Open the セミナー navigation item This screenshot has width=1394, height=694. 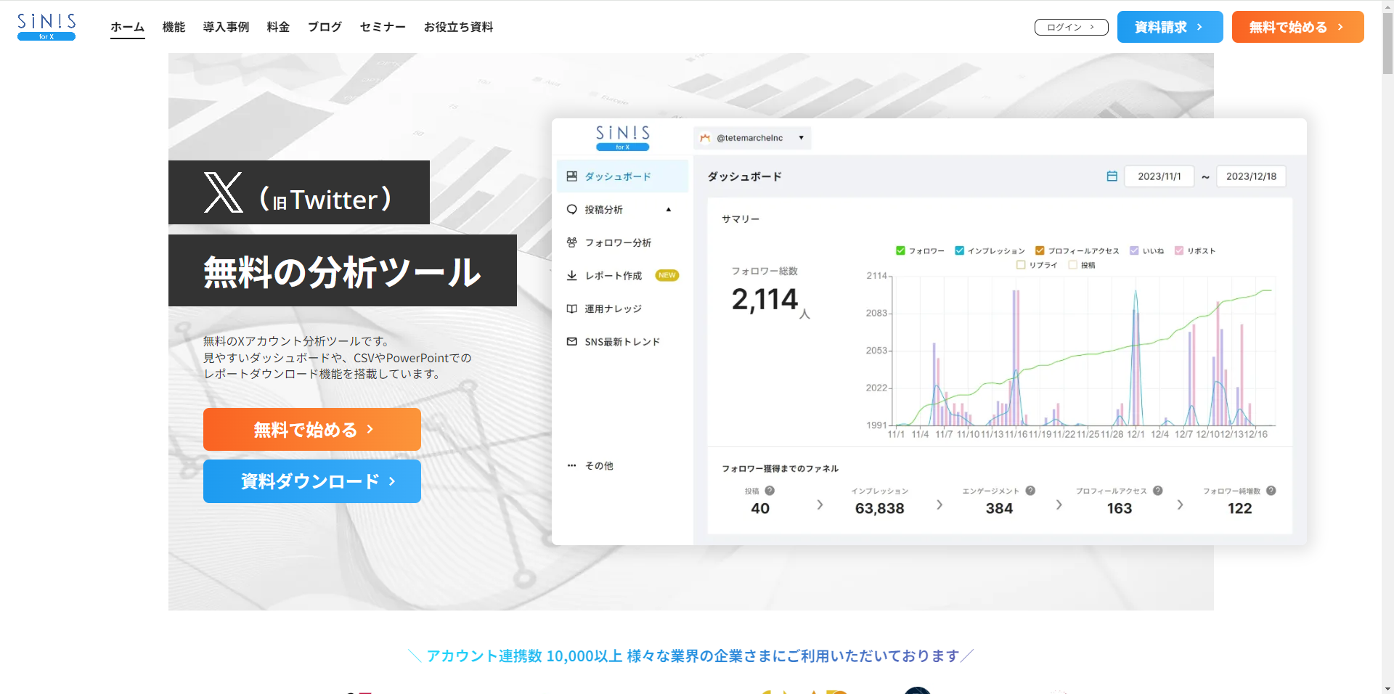(x=383, y=27)
